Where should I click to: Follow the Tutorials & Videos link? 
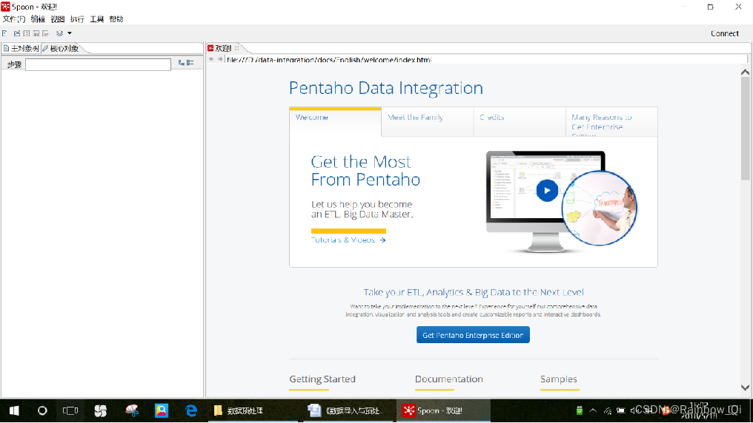[x=348, y=240]
